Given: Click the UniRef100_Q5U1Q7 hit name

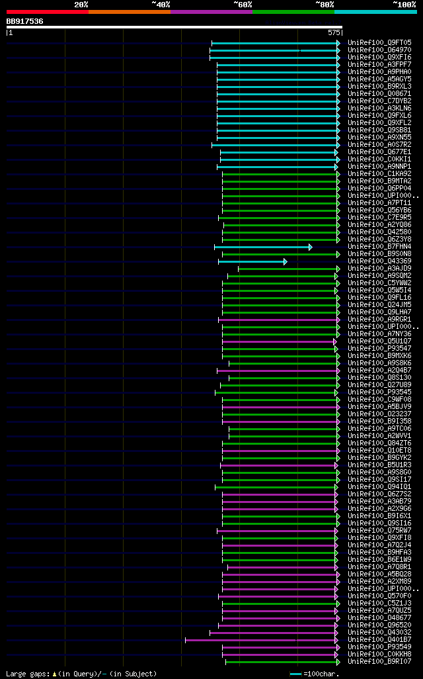Looking at the screenshot, I should click(380, 341).
